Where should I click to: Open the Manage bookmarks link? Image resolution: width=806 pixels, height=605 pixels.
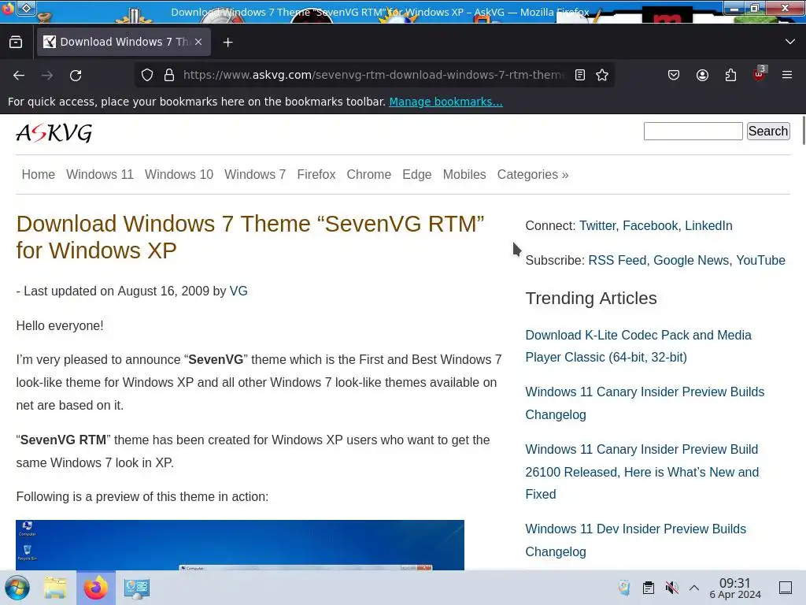[x=446, y=102]
